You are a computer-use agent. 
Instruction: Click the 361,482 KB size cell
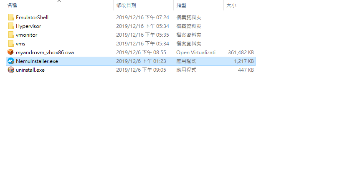click(241, 52)
